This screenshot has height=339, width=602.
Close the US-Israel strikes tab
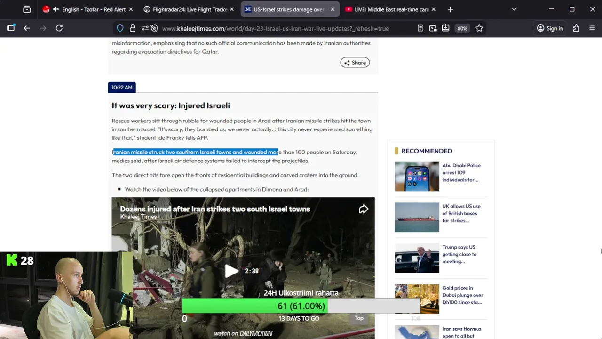pos(333,9)
